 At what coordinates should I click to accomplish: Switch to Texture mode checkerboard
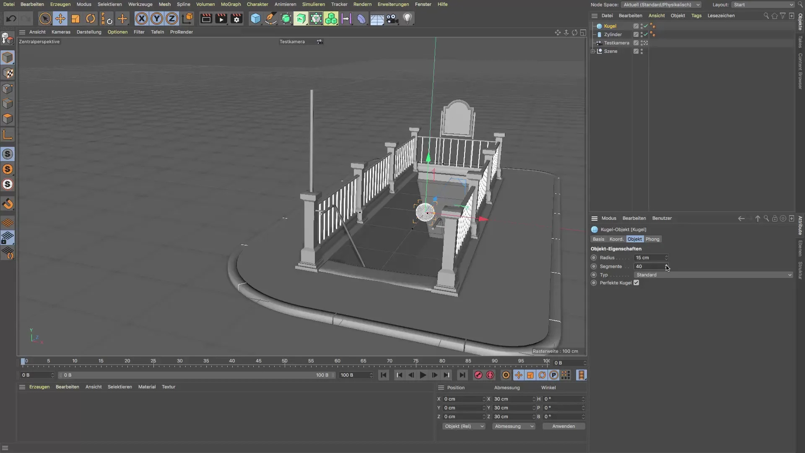pyautogui.click(x=8, y=73)
